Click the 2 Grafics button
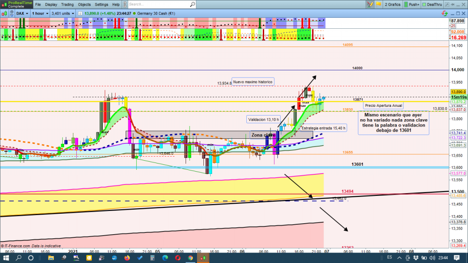The image size is (468, 263). (x=391, y=5)
